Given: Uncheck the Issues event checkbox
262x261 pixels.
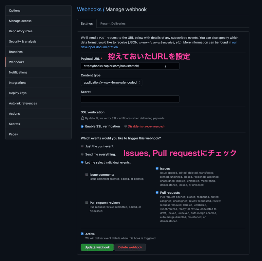Looking at the screenshot, I should pos(157,168).
